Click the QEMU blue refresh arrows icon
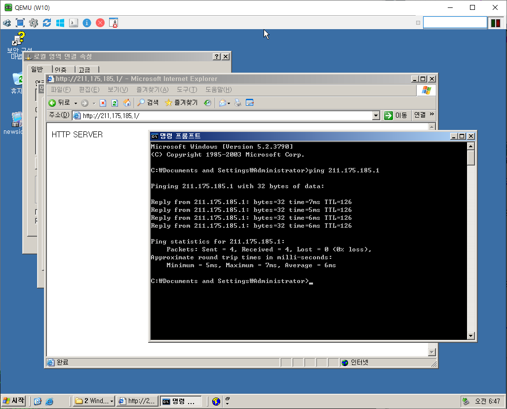The height and width of the screenshot is (409, 507). tap(47, 23)
